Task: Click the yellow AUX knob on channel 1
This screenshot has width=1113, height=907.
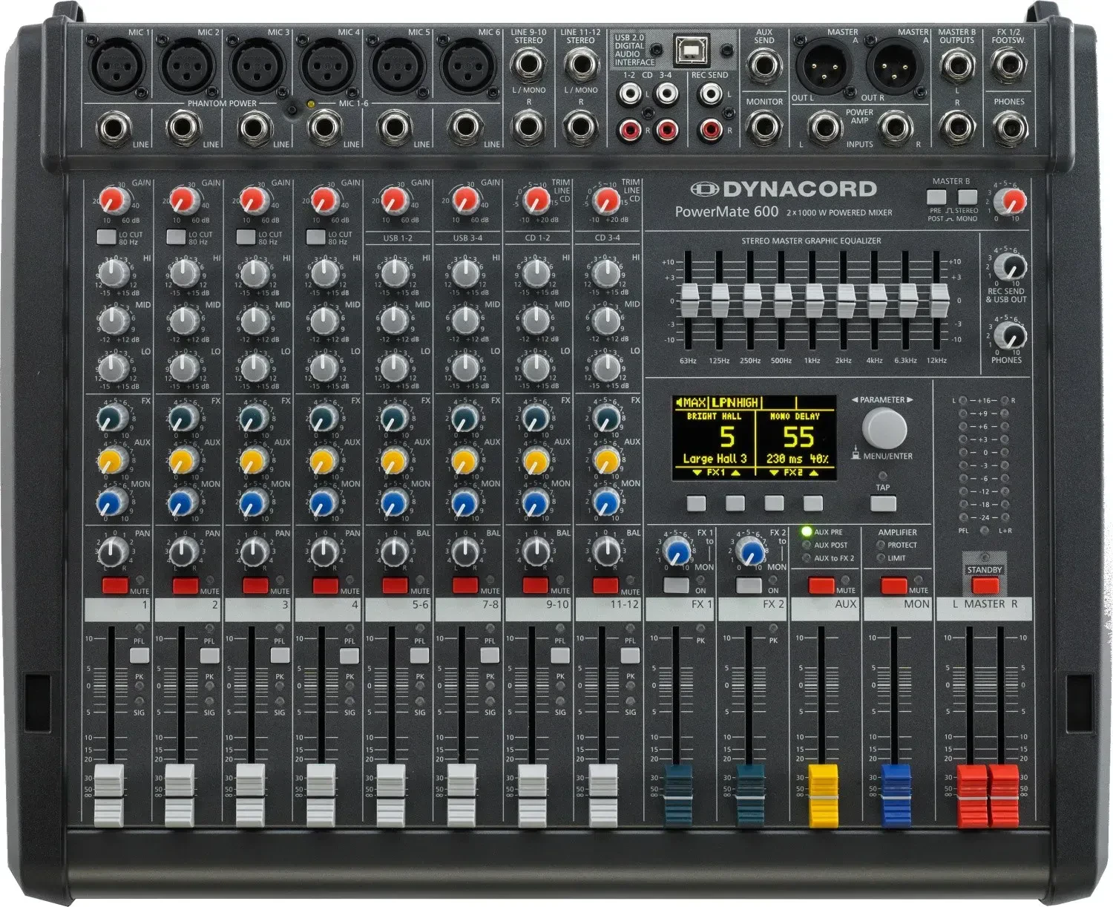Action: pyautogui.click(x=113, y=462)
